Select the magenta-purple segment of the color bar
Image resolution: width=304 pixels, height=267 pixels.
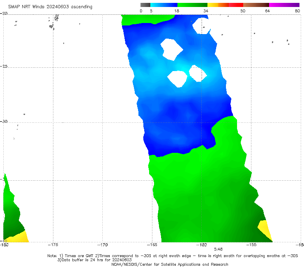point(284,5)
